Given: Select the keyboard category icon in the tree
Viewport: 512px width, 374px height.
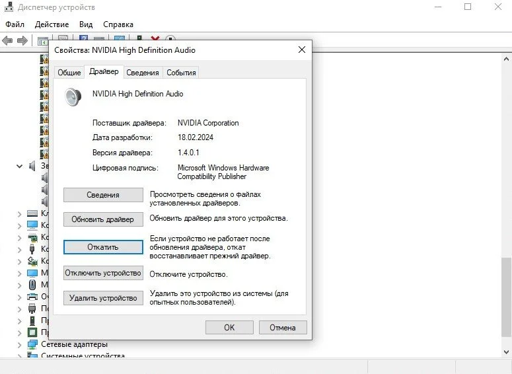Looking at the screenshot, I should pos(32,213).
